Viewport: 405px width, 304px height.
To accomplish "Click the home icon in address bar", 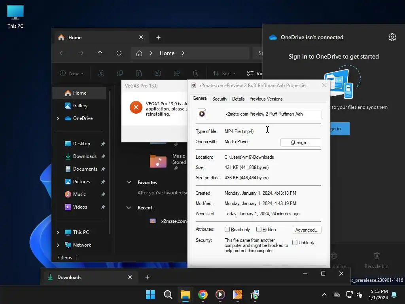I will tap(139, 53).
